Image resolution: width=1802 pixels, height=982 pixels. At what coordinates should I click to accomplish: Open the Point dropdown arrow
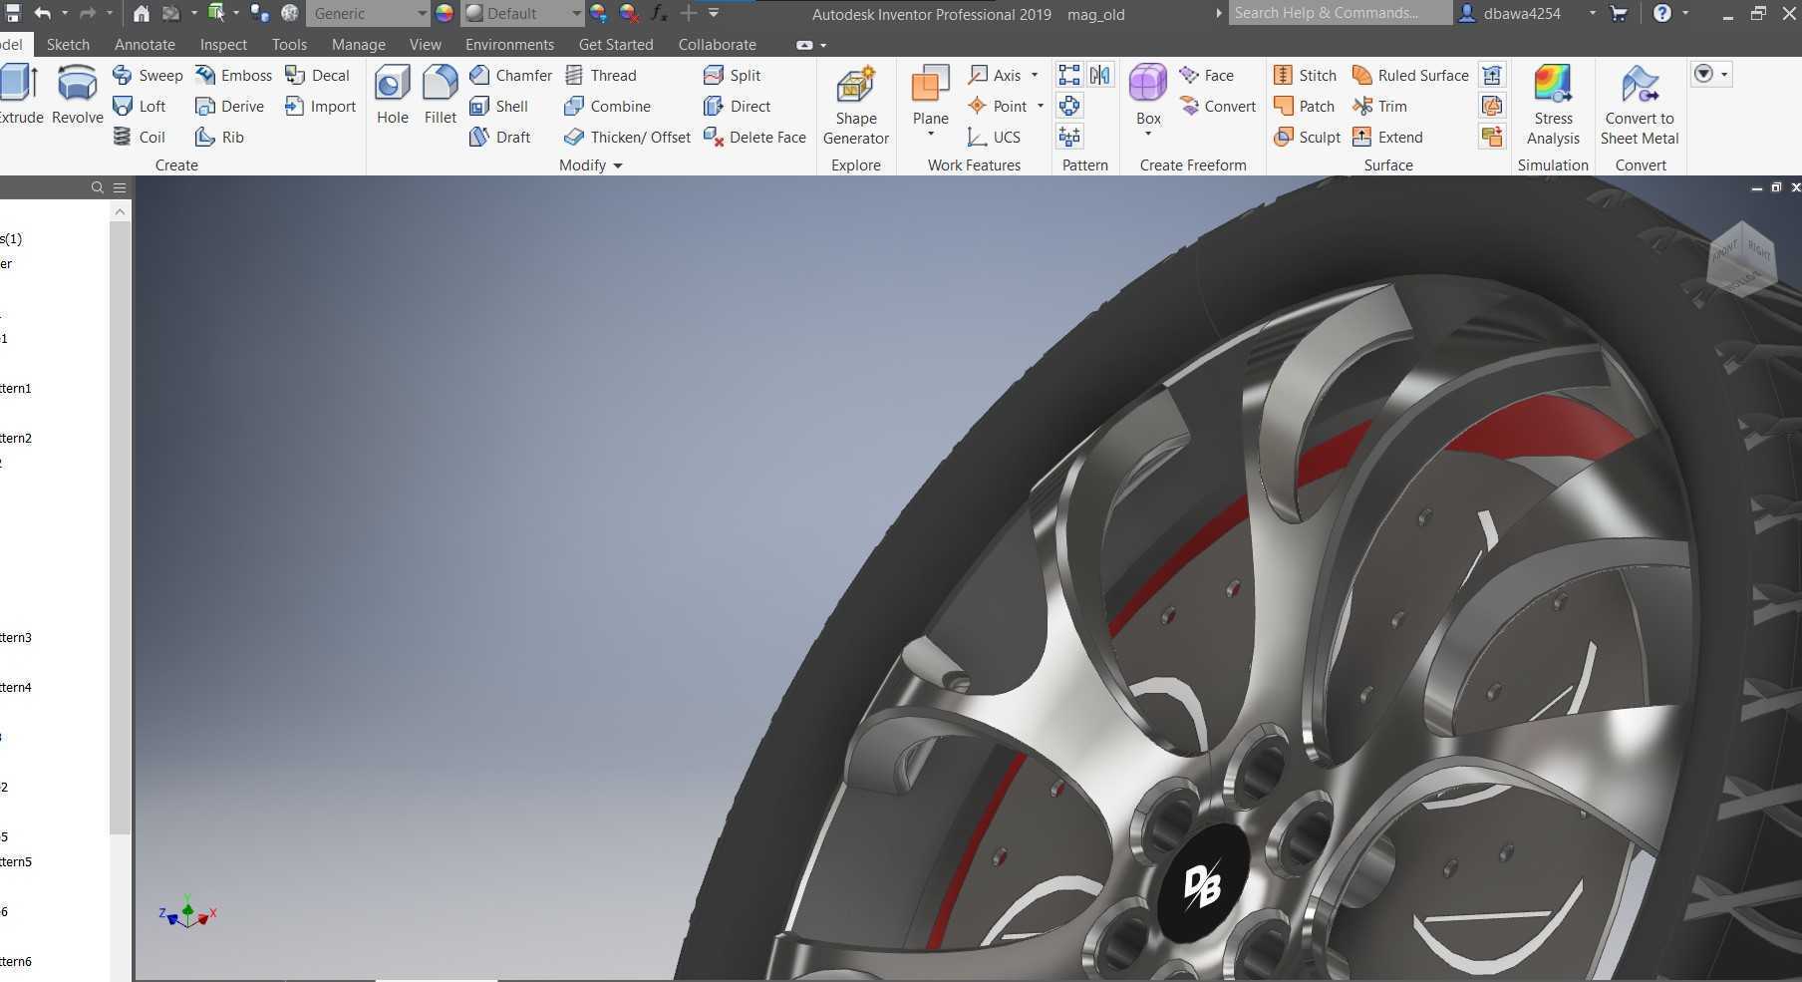(1041, 106)
